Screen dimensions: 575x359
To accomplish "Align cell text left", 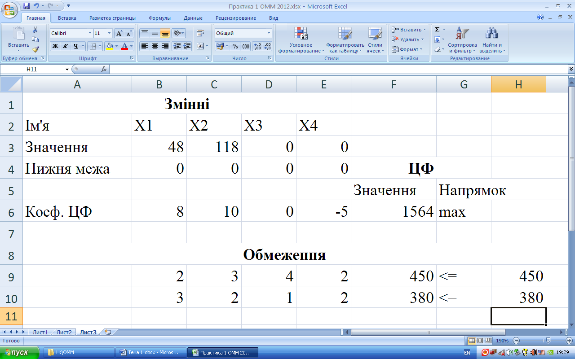I will [144, 46].
